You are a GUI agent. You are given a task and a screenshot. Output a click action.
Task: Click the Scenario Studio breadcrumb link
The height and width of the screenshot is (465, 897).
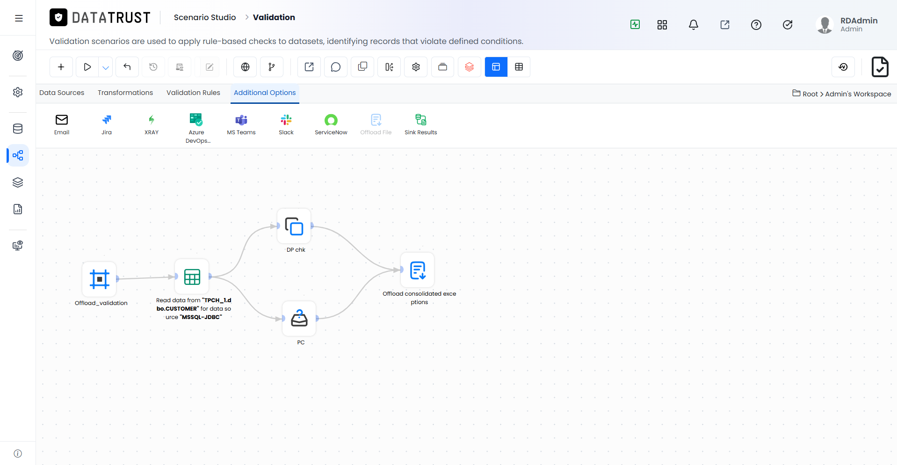click(x=205, y=17)
